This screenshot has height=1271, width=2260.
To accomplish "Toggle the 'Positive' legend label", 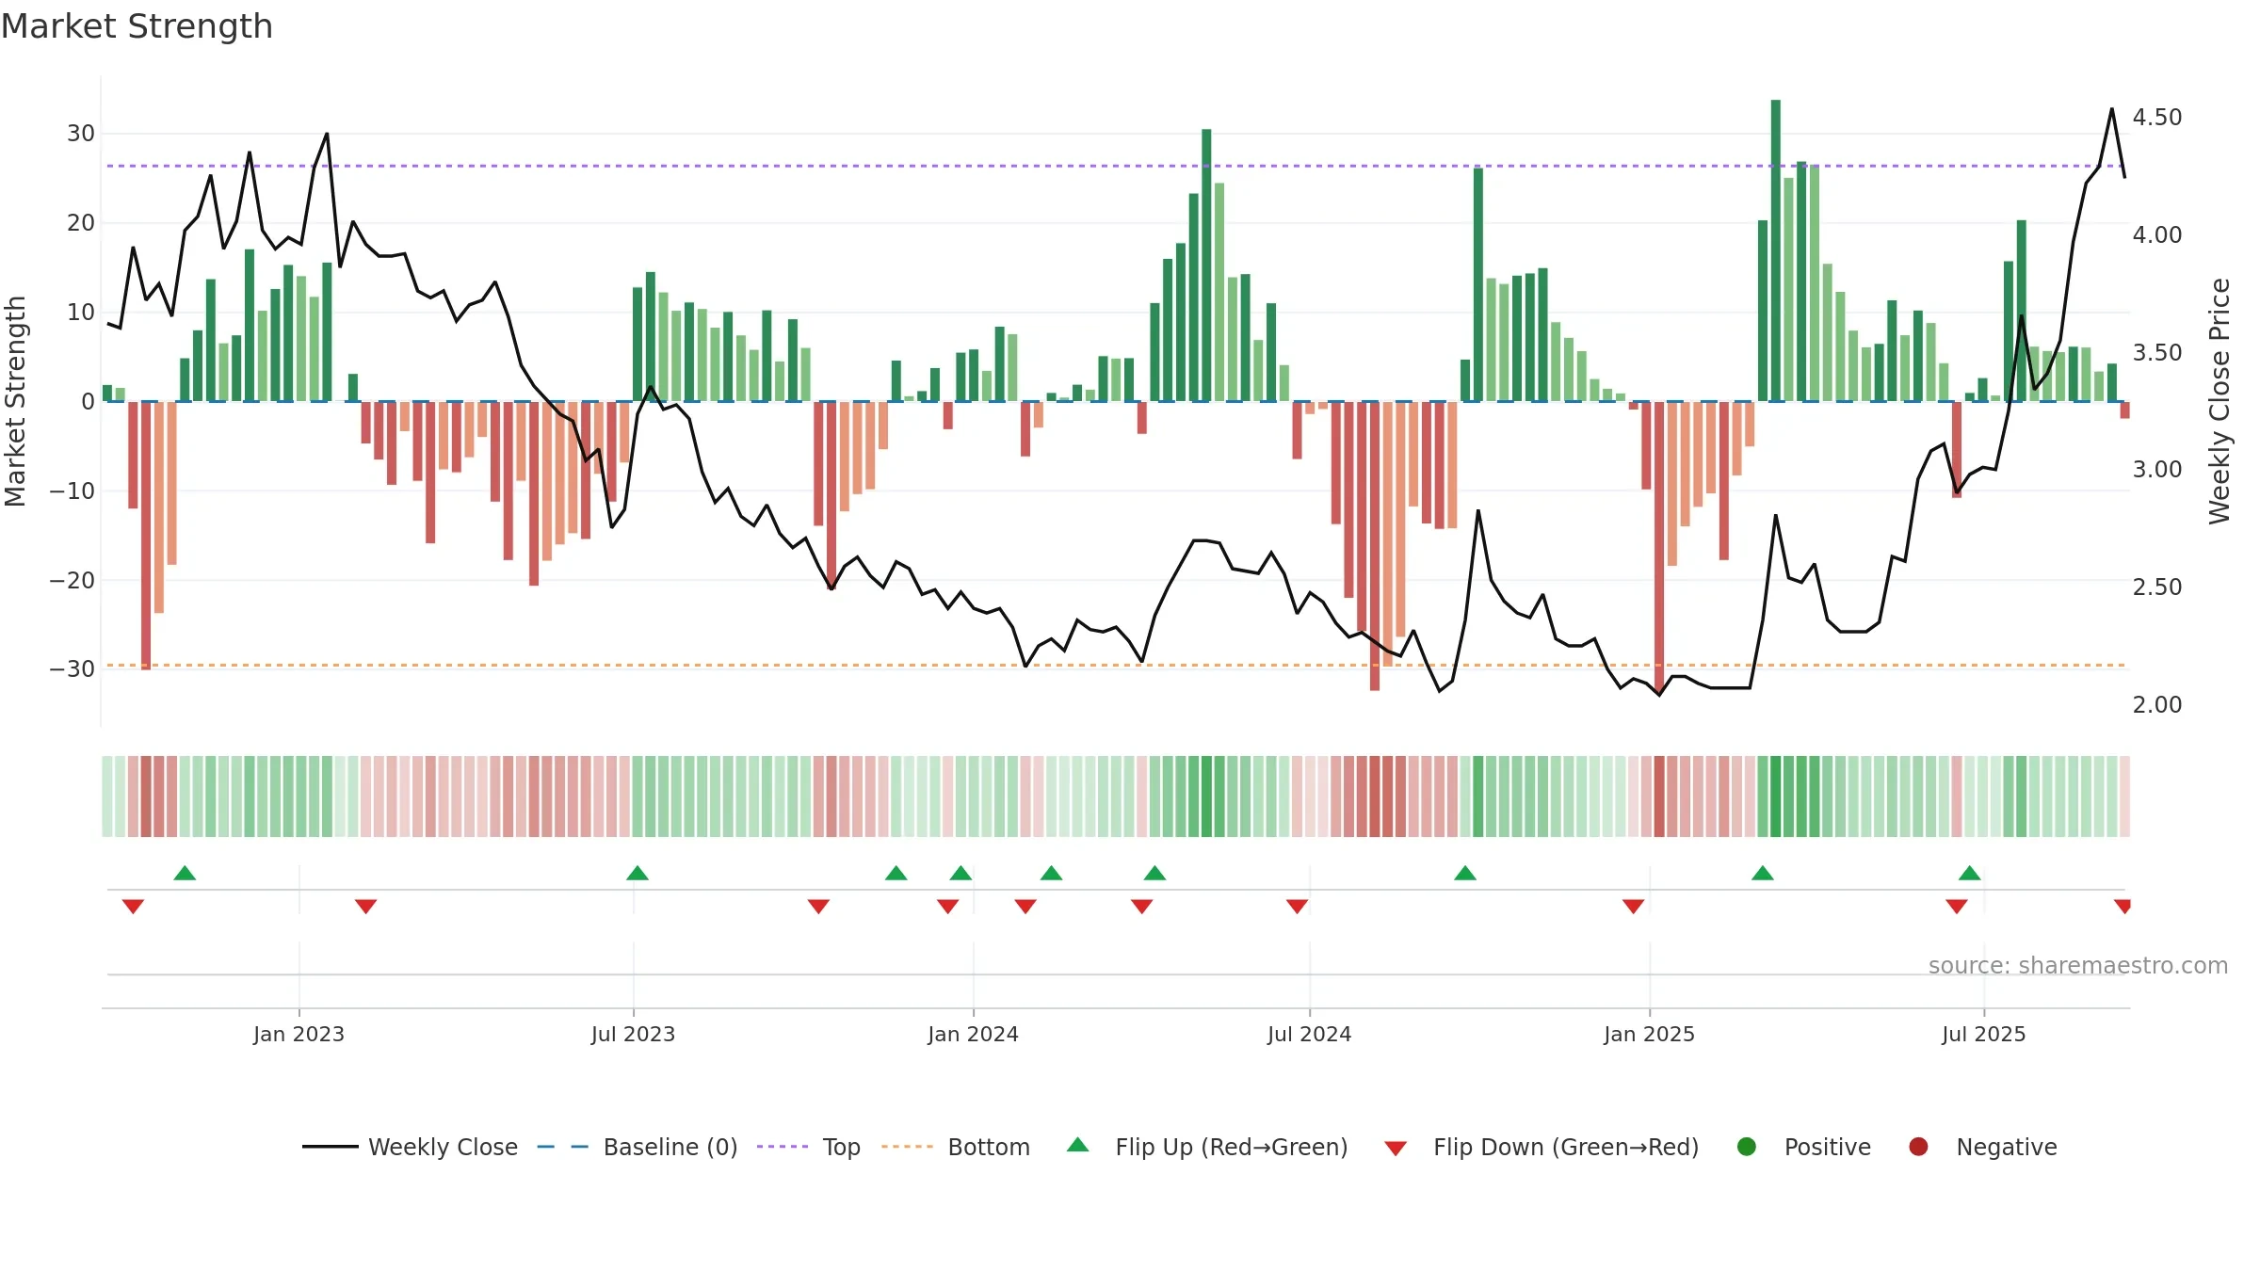I will pyautogui.click(x=1828, y=1147).
